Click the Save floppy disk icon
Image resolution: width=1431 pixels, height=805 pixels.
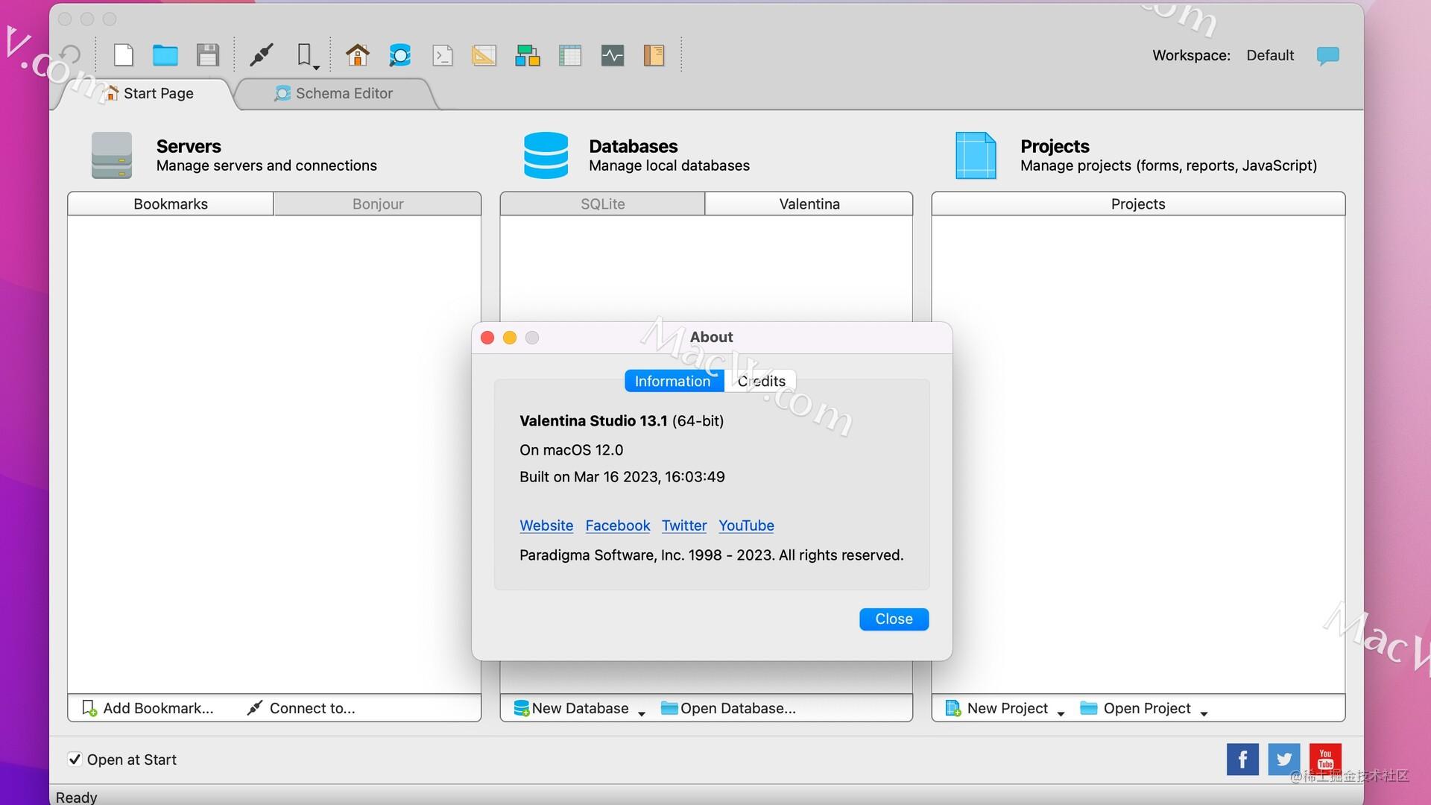pyautogui.click(x=207, y=55)
